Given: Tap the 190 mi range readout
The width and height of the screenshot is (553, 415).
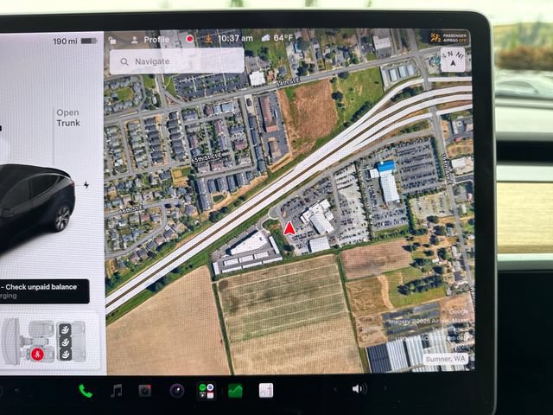Looking at the screenshot, I should 65,41.
